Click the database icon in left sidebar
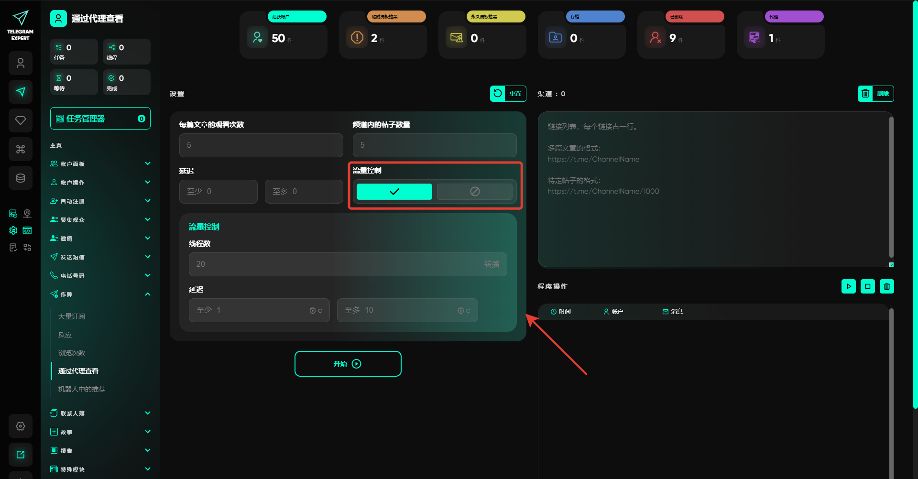Image resolution: width=918 pixels, height=479 pixels. 21,178
